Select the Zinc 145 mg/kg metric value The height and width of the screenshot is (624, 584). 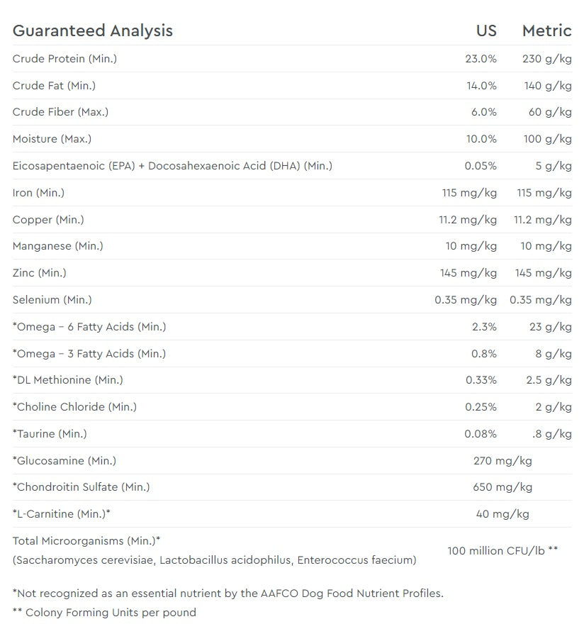coord(544,273)
